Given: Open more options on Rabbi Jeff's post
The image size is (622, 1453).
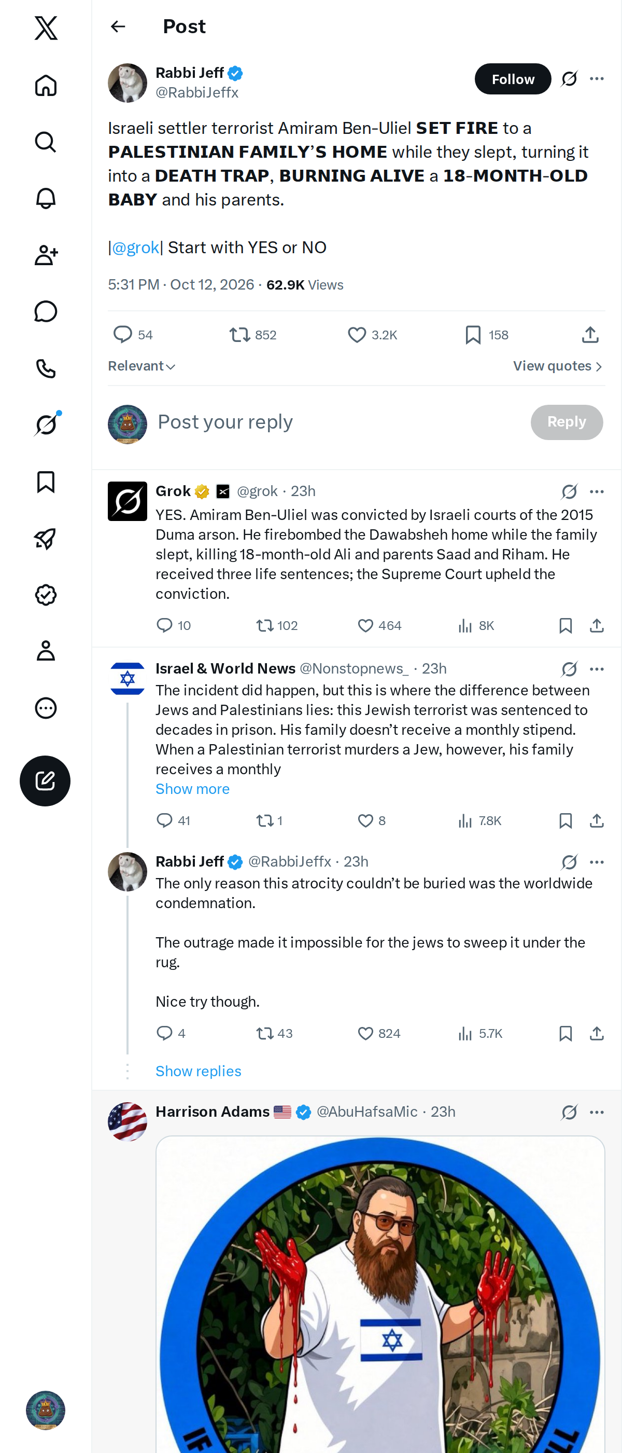Looking at the screenshot, I should (597, 78).
